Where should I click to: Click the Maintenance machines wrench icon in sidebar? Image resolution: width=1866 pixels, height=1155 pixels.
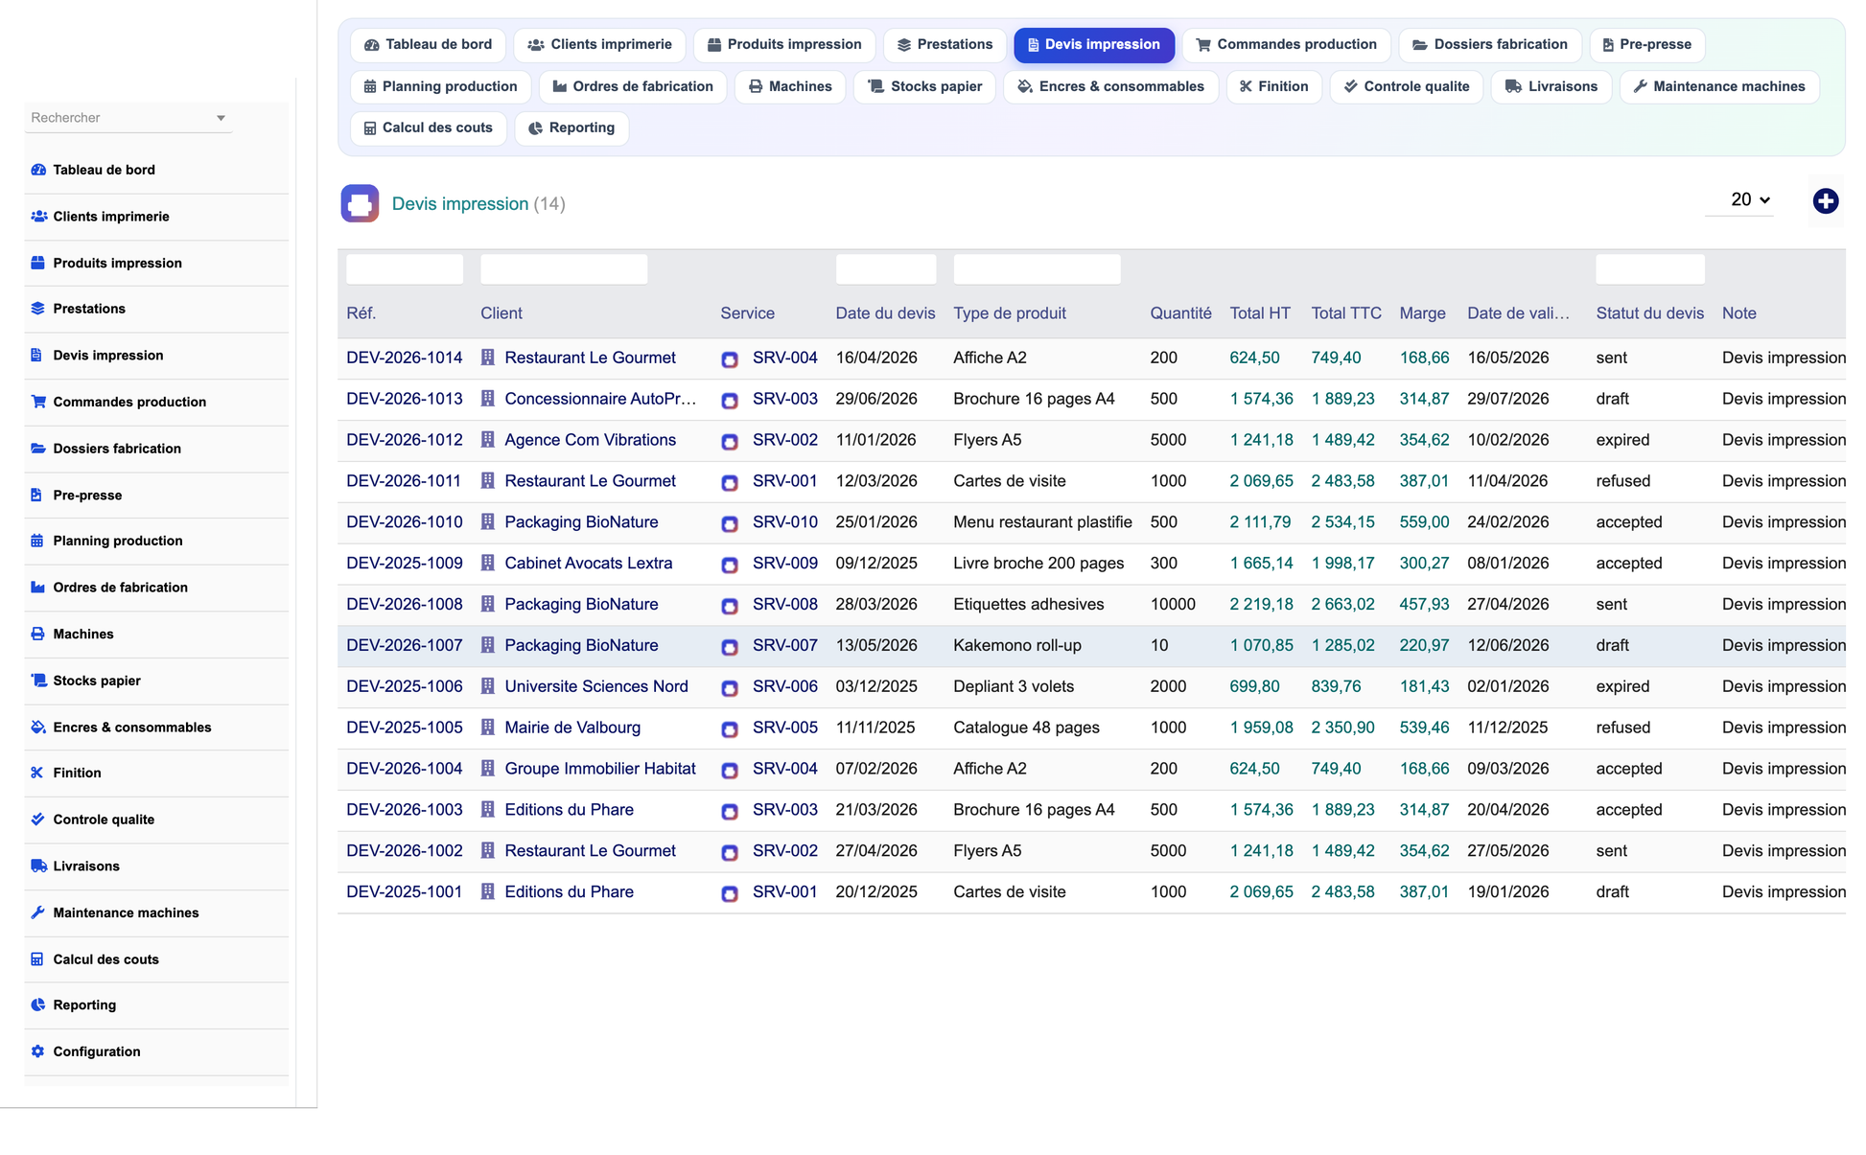click(38, 912)
